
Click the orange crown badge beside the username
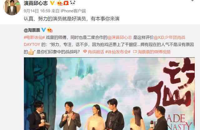tap(60, 3)
